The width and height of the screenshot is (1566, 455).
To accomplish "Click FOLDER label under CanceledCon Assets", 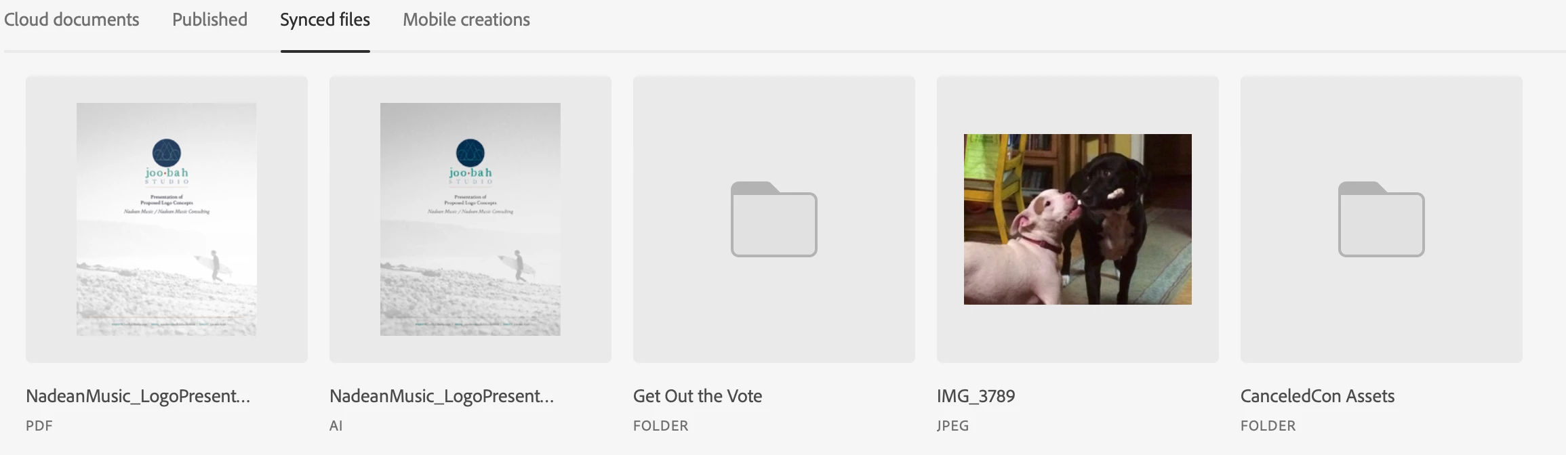I will point(1268,426).
